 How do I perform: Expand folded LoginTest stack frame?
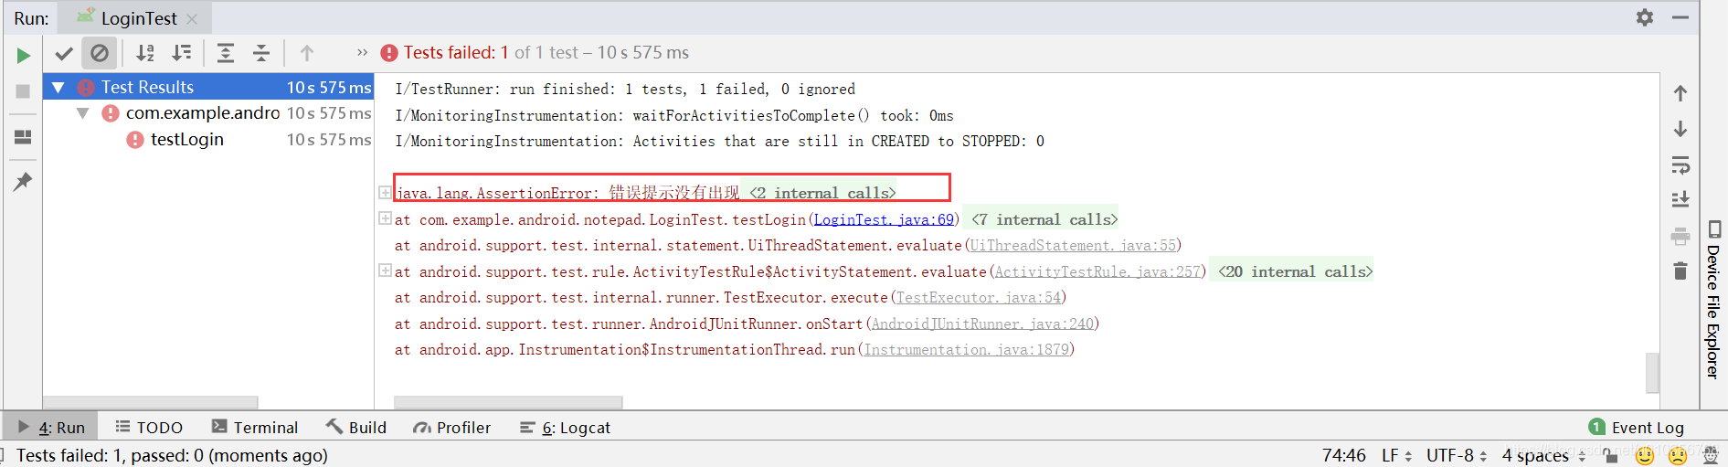click(385, 218)
